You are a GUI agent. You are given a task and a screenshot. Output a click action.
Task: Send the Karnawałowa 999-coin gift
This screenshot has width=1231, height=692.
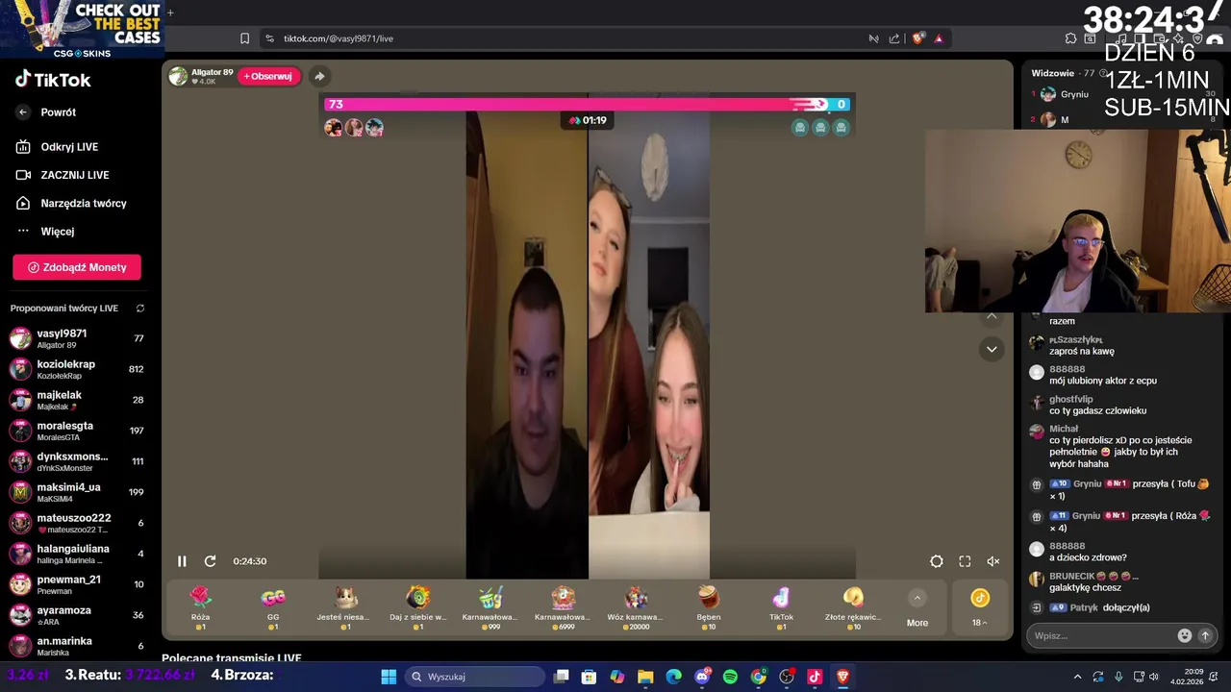(x=490, y=608)
